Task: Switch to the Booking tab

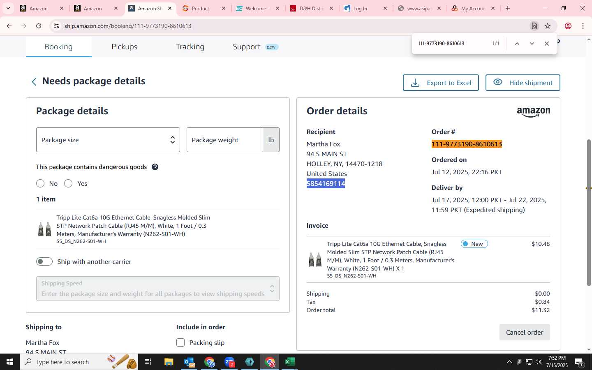Action: point(59,47)
